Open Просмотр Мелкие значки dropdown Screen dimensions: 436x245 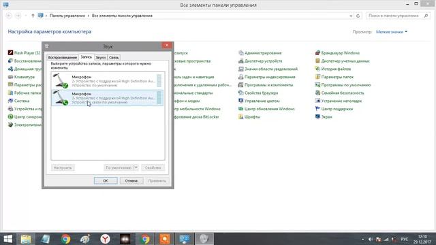392,32
